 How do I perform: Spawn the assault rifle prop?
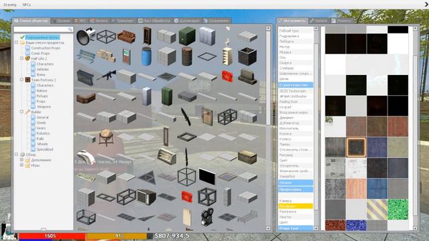[x=106, y=76]
